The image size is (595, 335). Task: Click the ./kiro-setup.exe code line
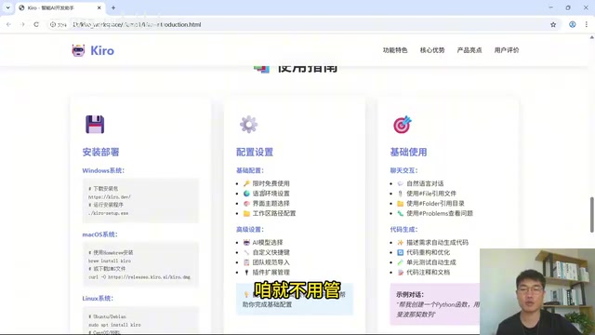(x=109, y=213)
